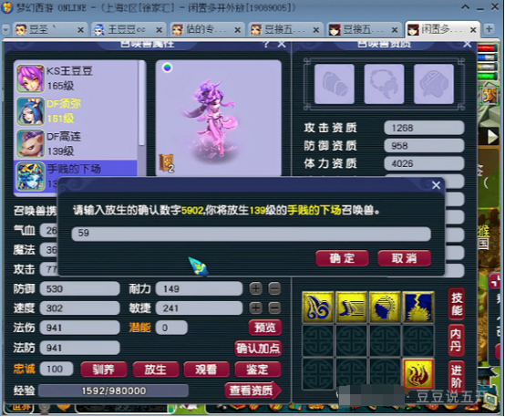Select the first yellow swirl skill icon
Image resolution: width=505 pixels, height=417 pixels.
pyautogui.click(x=318, y=307)
